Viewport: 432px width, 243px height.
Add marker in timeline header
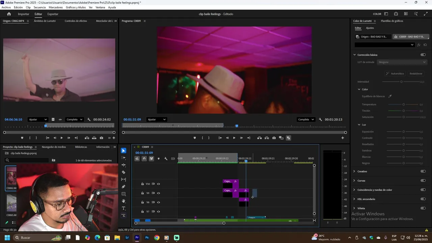159,159
